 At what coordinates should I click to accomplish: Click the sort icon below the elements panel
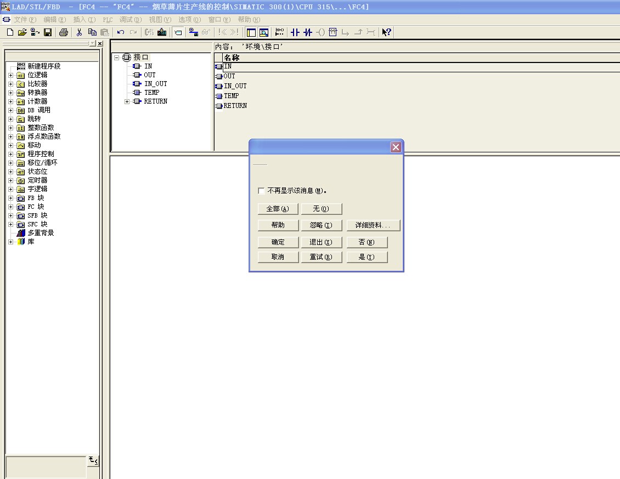[x=93, y=460]
